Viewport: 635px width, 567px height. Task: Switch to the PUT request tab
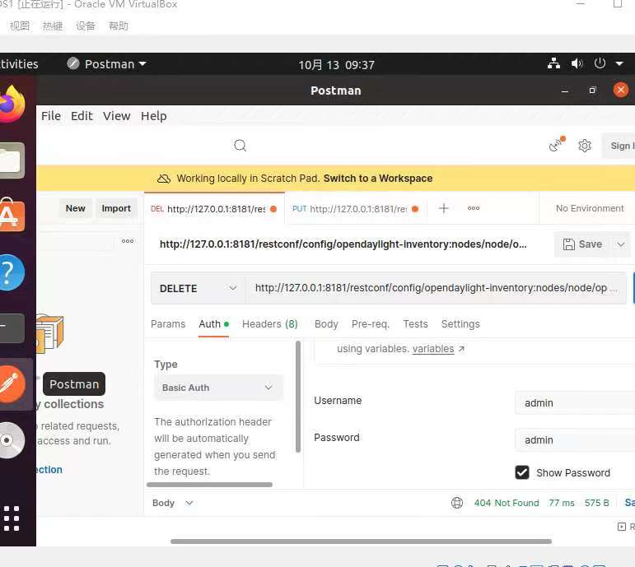click(355, 209)
